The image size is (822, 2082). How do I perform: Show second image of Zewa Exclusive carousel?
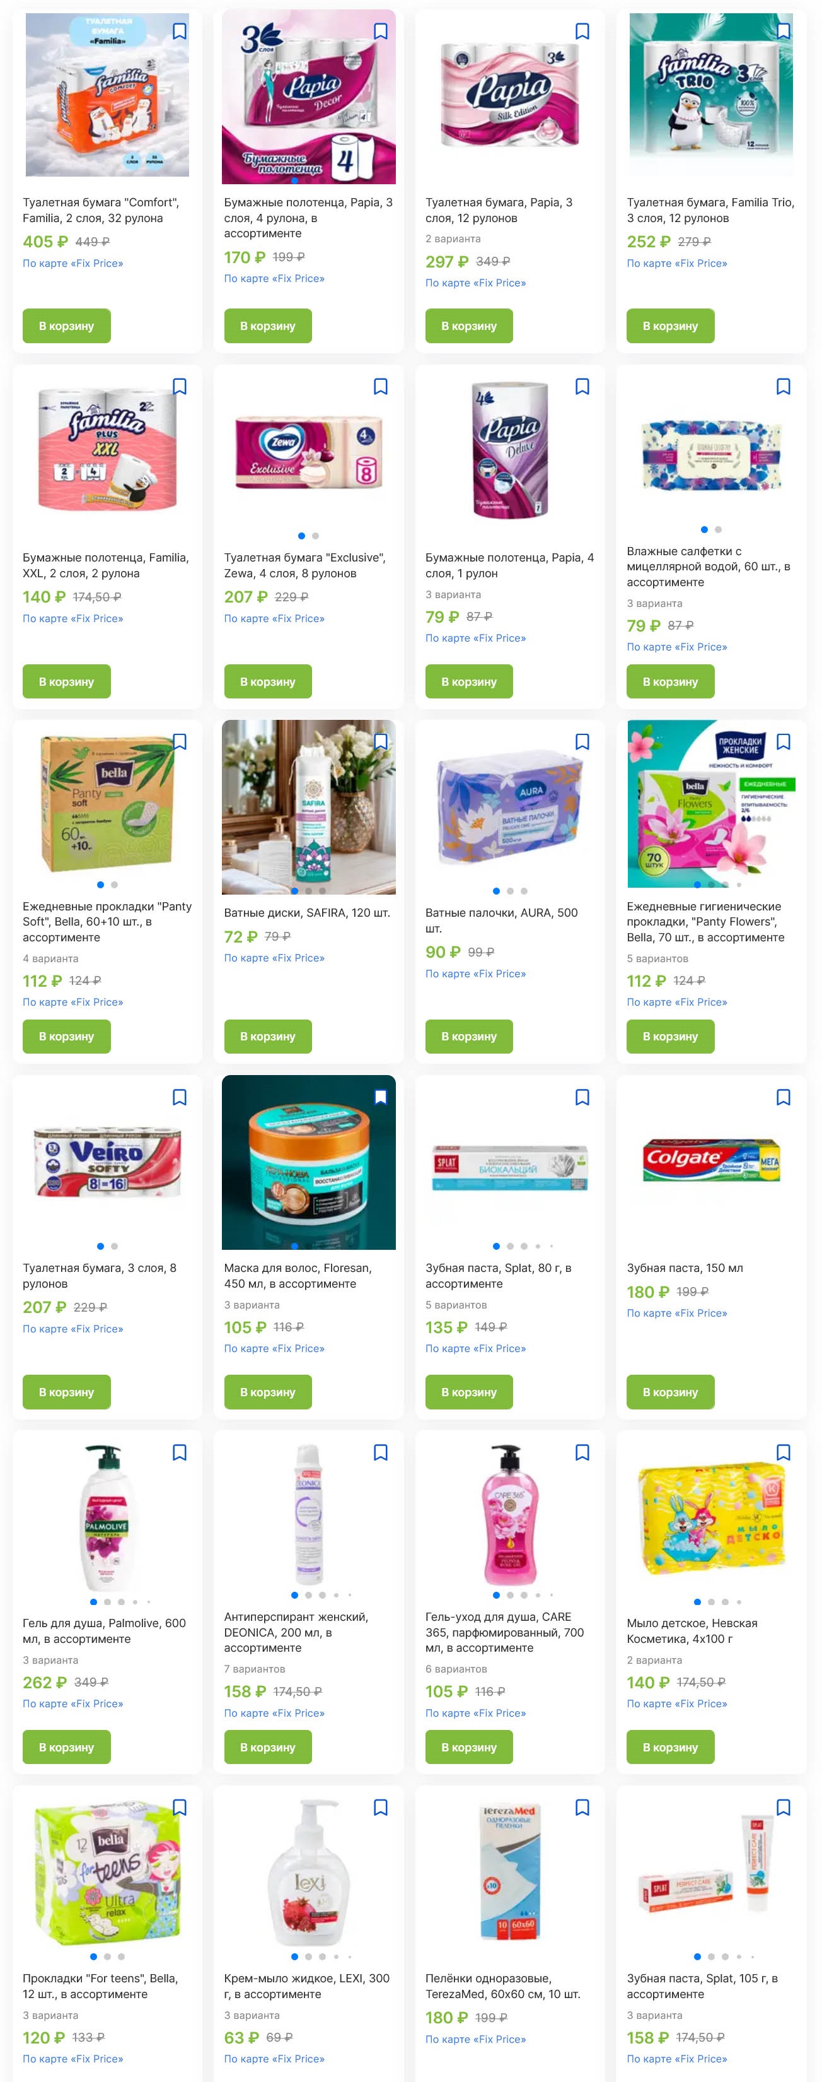tap(316, 536)
